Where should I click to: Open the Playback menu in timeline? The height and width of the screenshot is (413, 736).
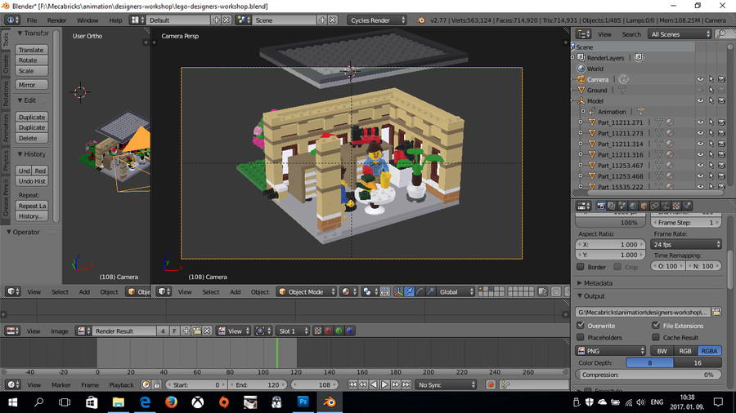click(121, 385)
